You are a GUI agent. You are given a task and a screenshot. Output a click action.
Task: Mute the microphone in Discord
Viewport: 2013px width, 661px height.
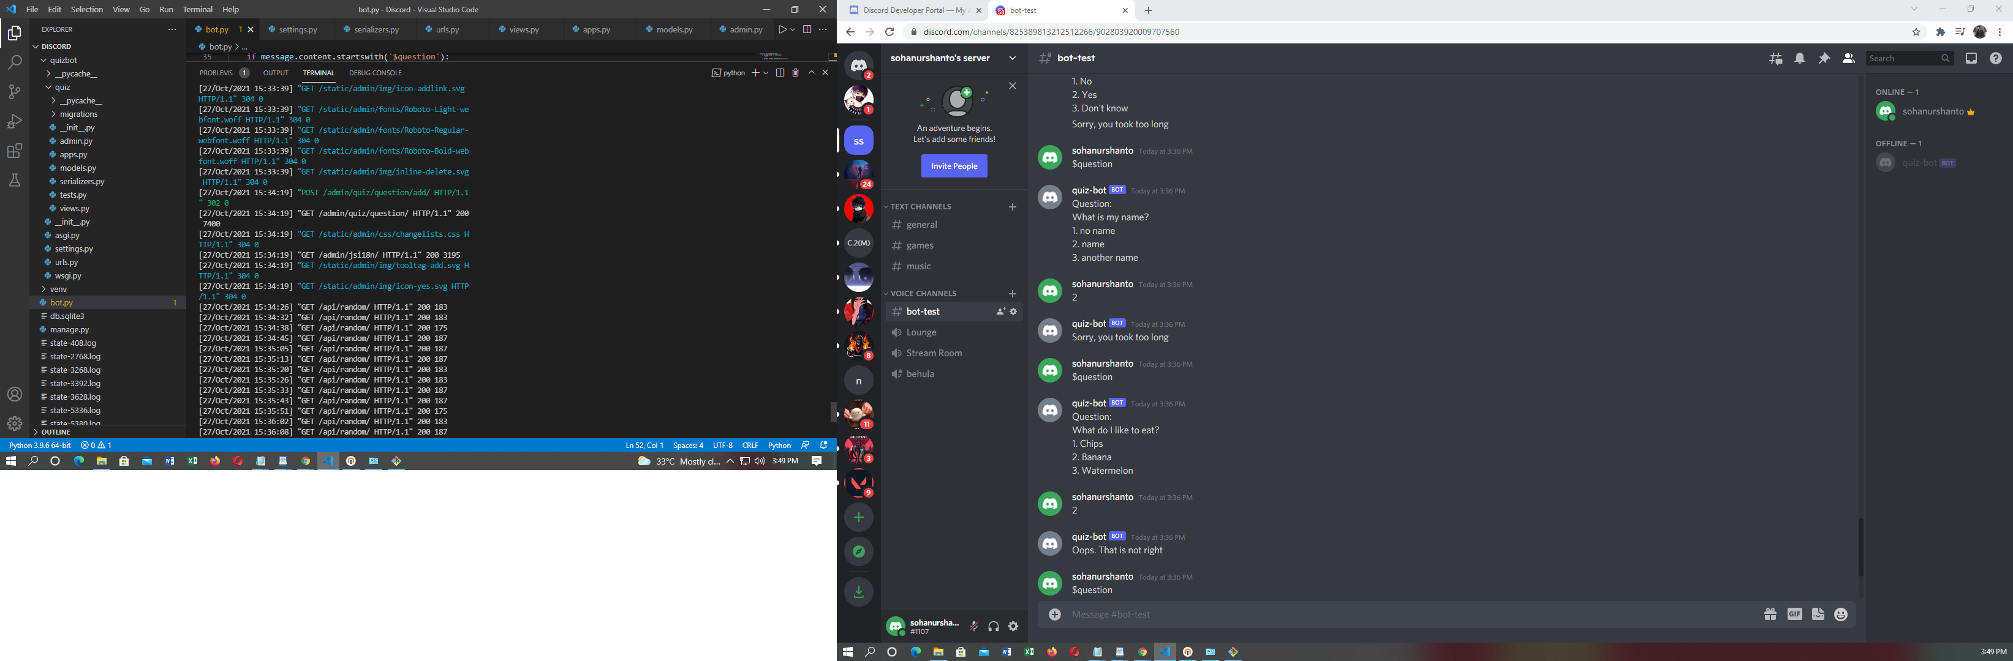click(x=973, y=626)
